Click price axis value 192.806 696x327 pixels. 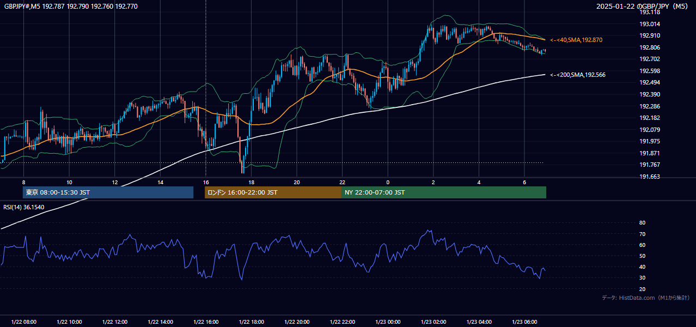click(650, 47)
